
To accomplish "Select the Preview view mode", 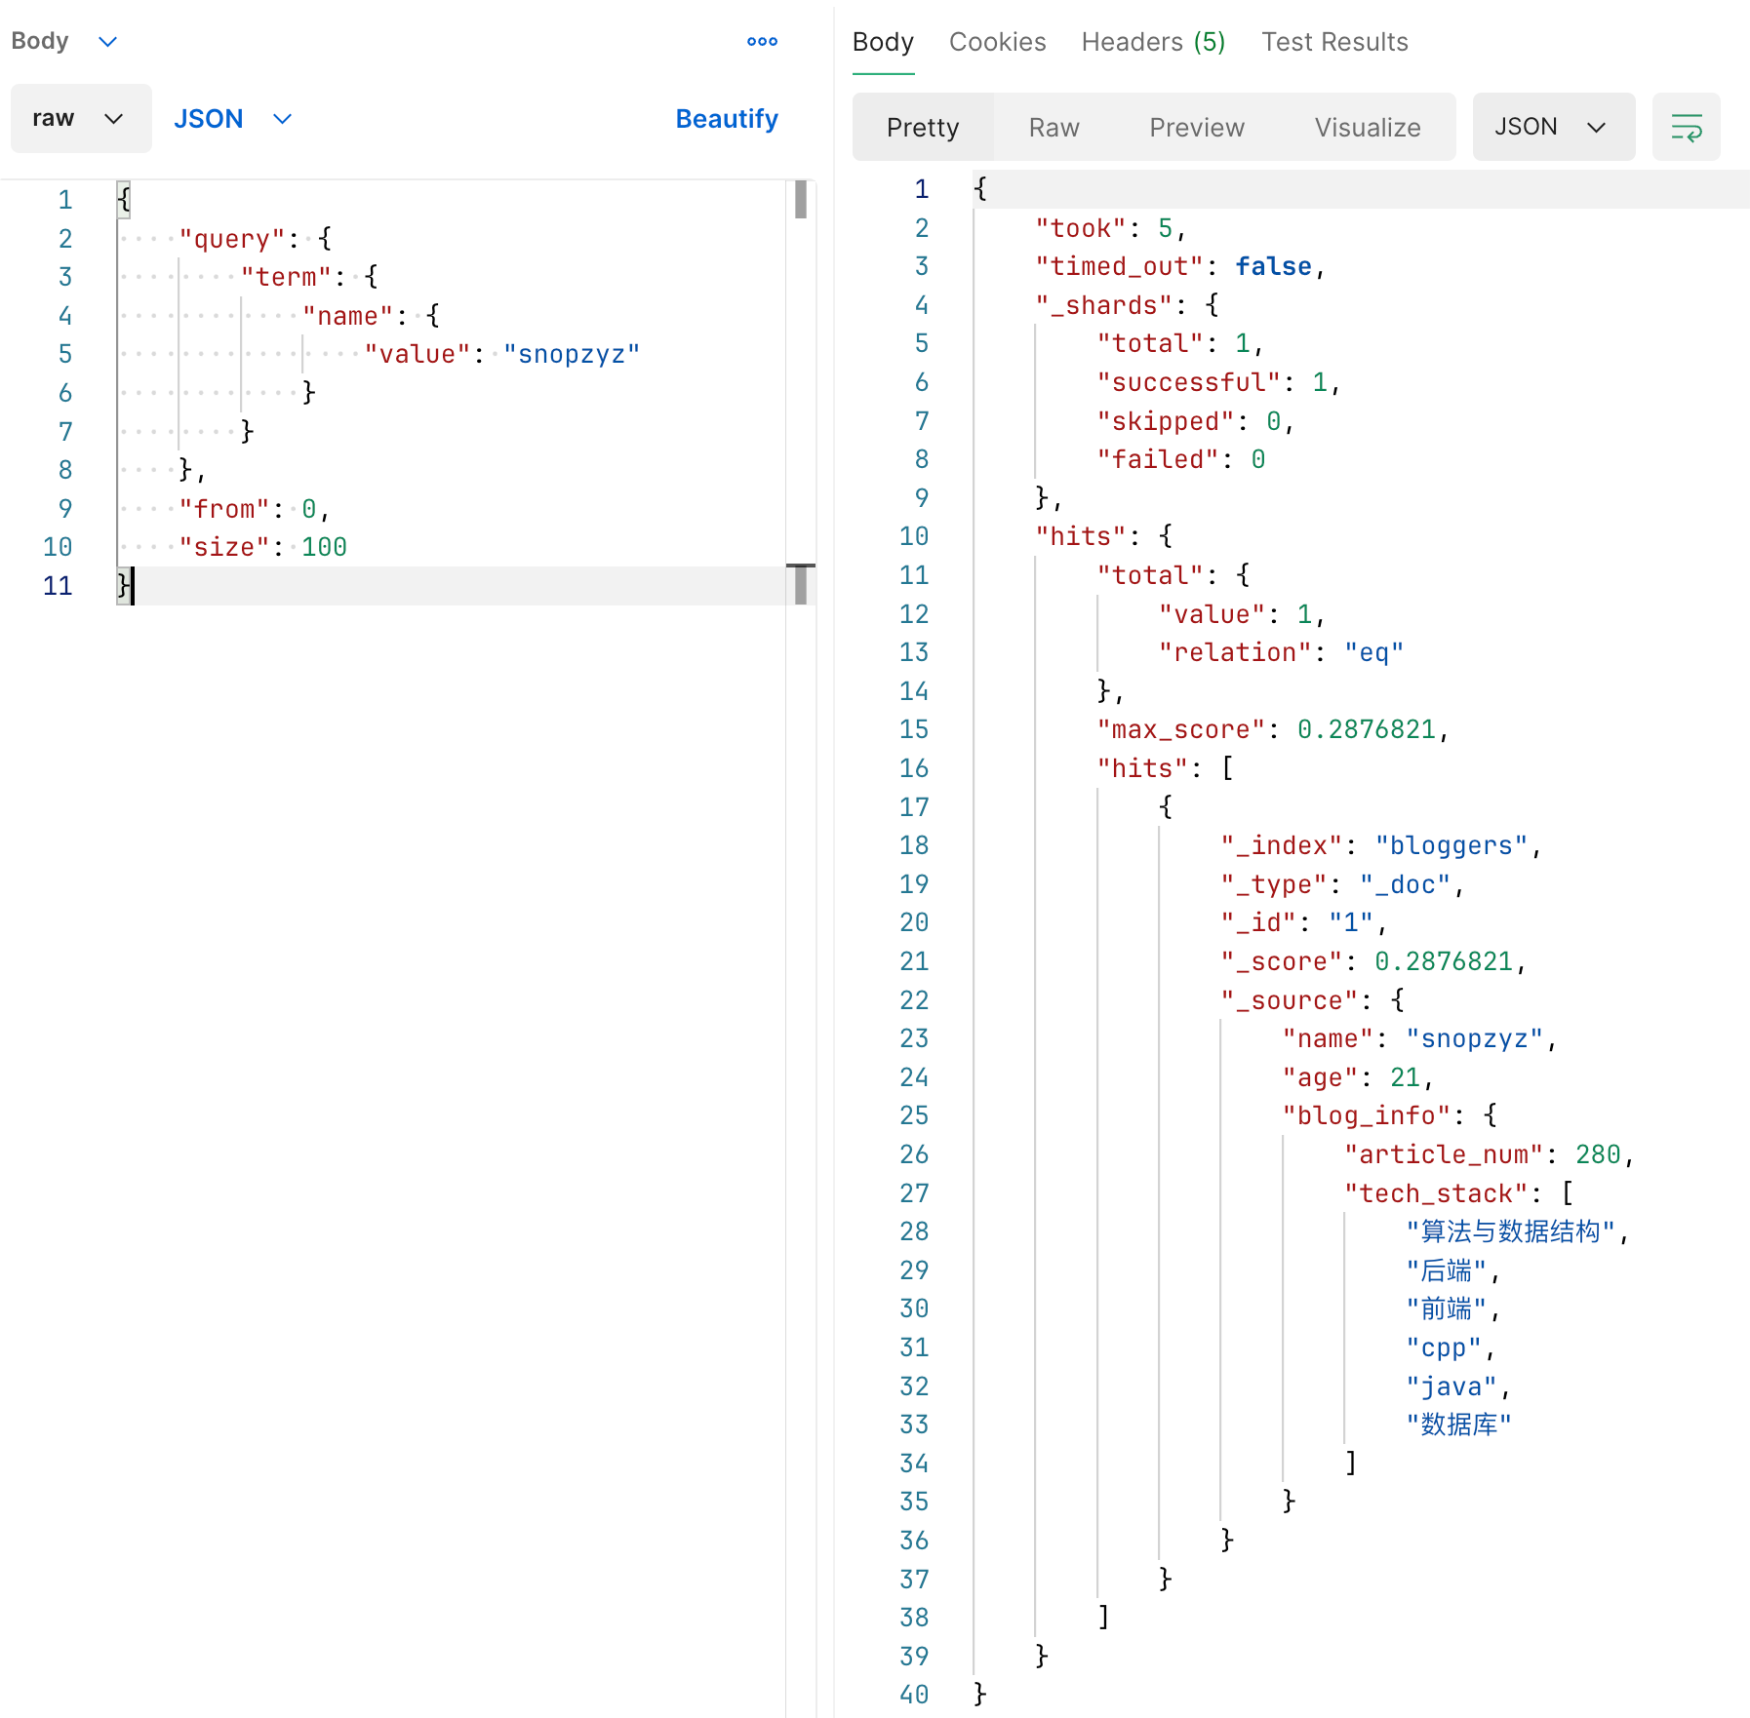I will coord(1197,127).
